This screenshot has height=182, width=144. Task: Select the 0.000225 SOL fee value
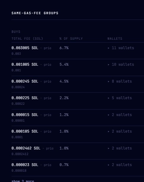click(x=25, y=98)
